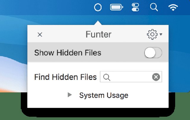The height and width of the screenshot is (120, 190).
Task: Close the Funter popup with the X
Action: [x=40, y=35]
